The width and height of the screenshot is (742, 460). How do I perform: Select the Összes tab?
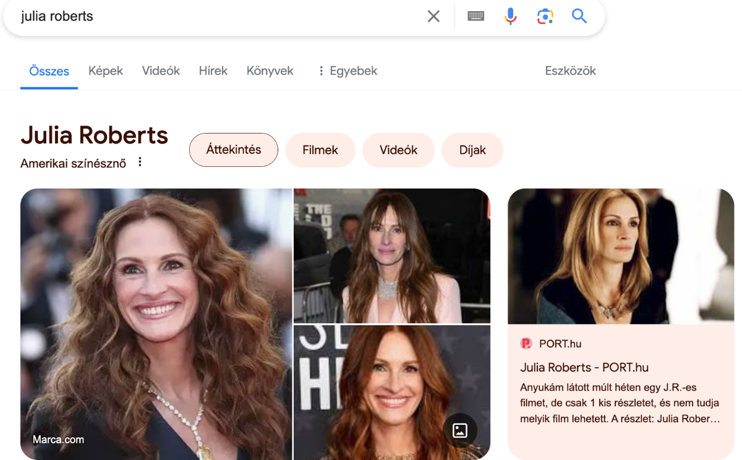click(x=49, y=71)
